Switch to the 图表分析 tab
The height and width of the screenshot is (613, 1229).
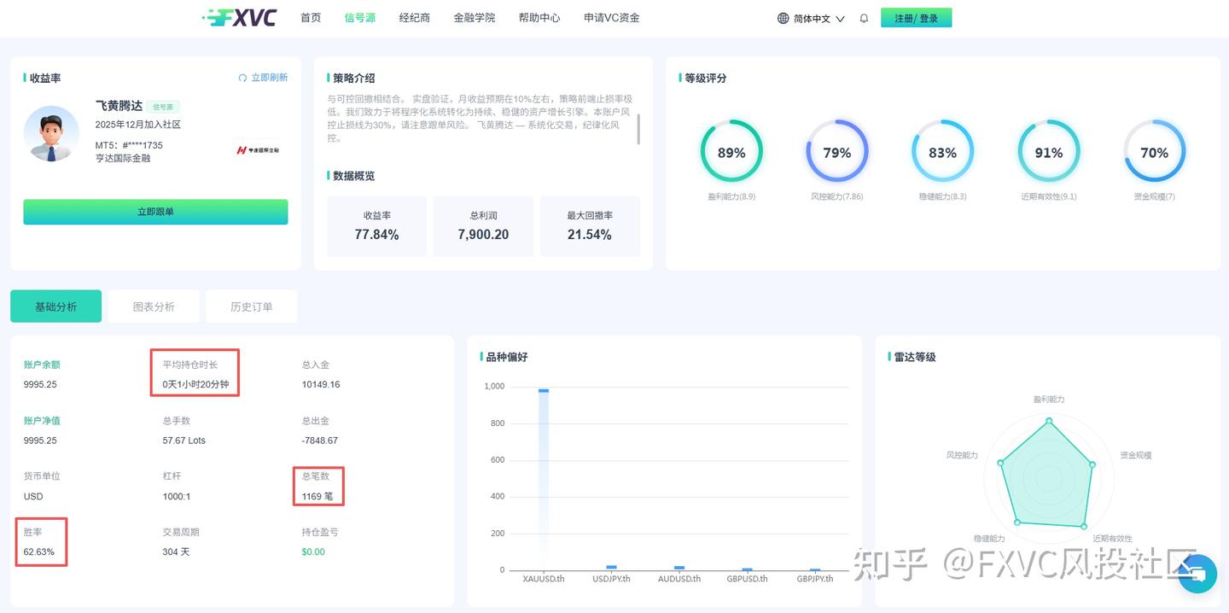click(x=154, y=306)
